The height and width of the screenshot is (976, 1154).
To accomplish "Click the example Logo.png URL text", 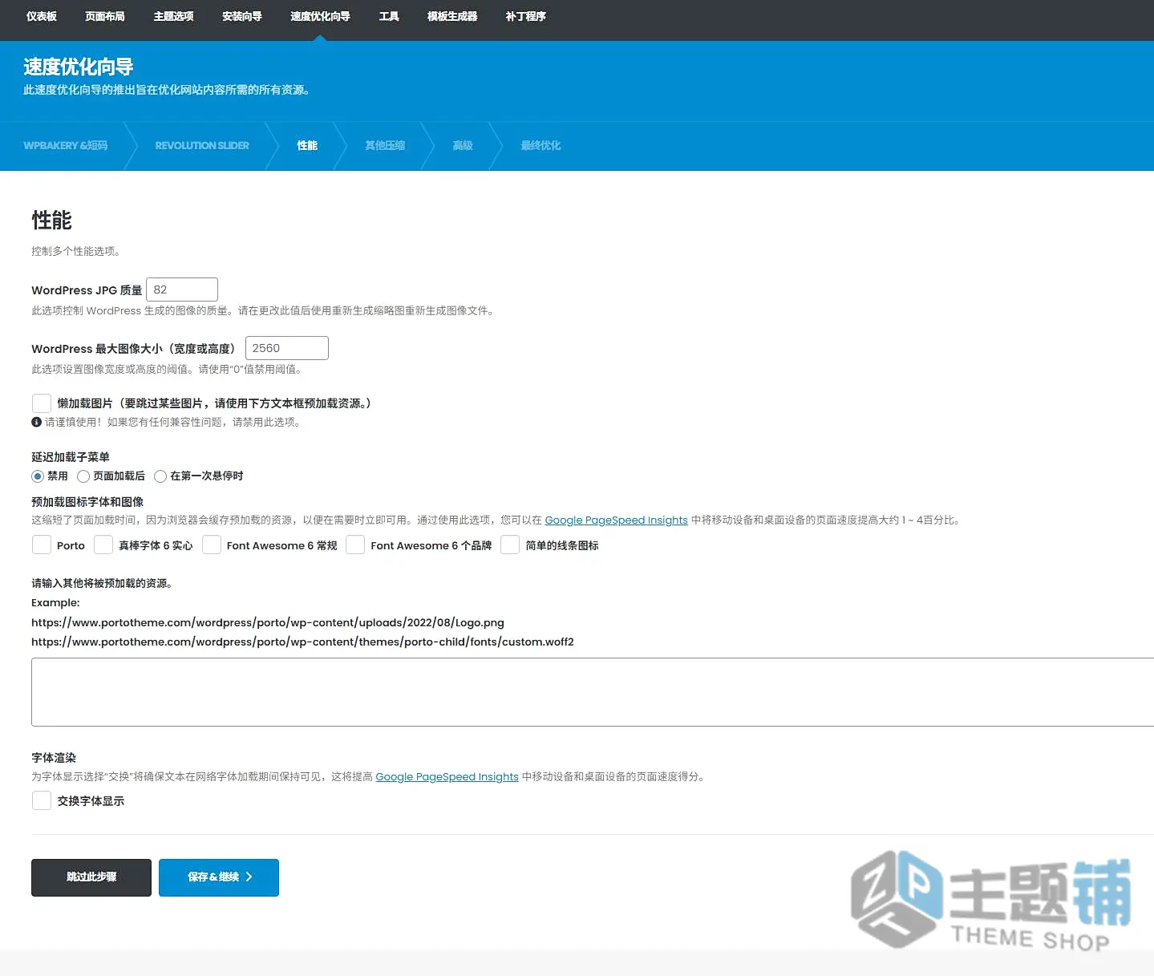I will coord(268,622).
